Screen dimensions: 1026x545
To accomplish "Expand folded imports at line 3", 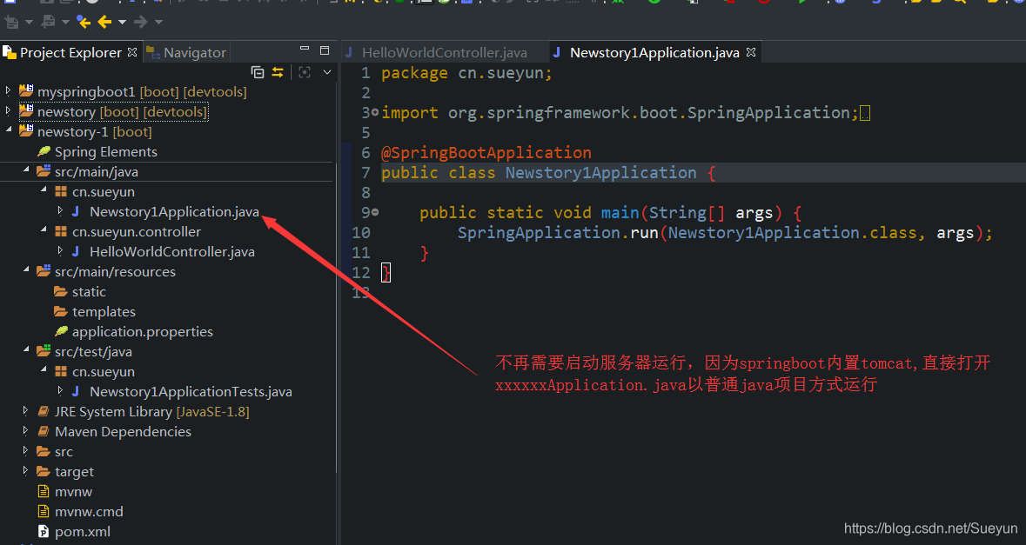I will click(x=375, y=112).
